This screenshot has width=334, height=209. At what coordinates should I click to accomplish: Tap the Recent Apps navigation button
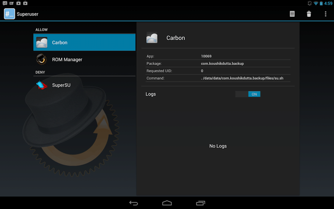click(x=200, y=203)
